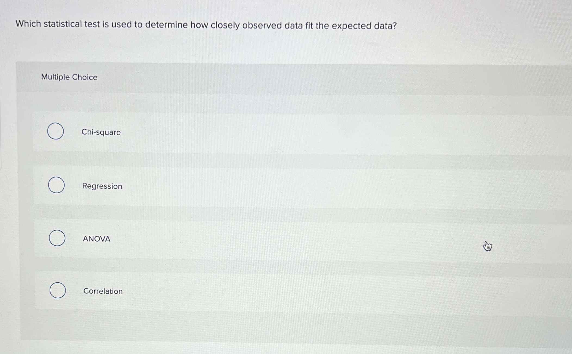Click the Correlation answer label

(102, 291)
